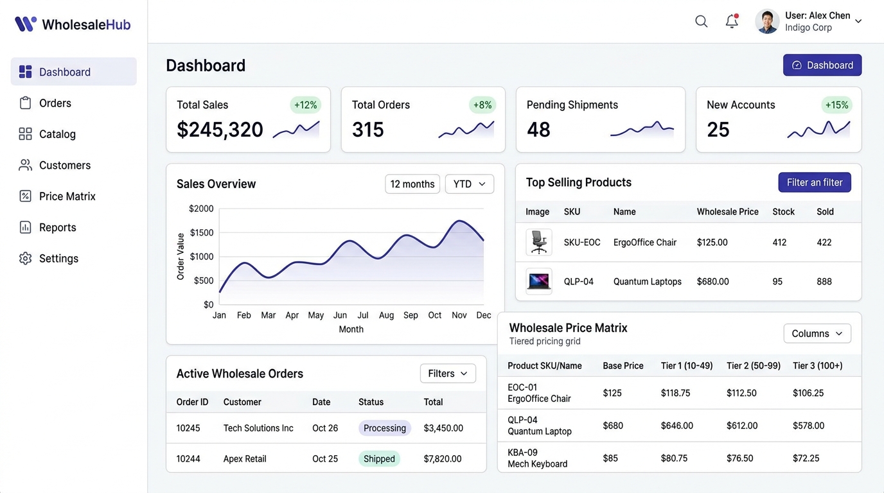The image size is (884, 493).
Task: Click the gauge icon in Dashboard button
Action: click(x=797, y=65)
